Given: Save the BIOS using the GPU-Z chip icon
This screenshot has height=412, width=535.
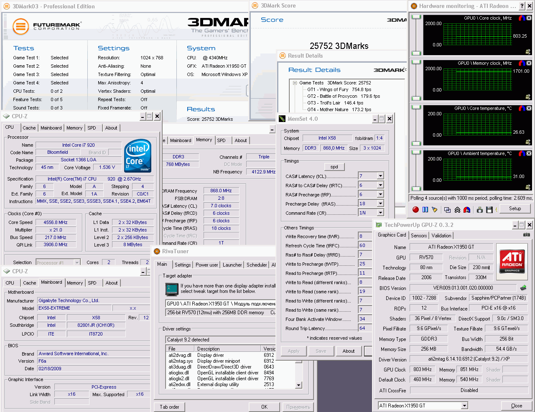Looking at the screenshot, I should pos(523,288).
